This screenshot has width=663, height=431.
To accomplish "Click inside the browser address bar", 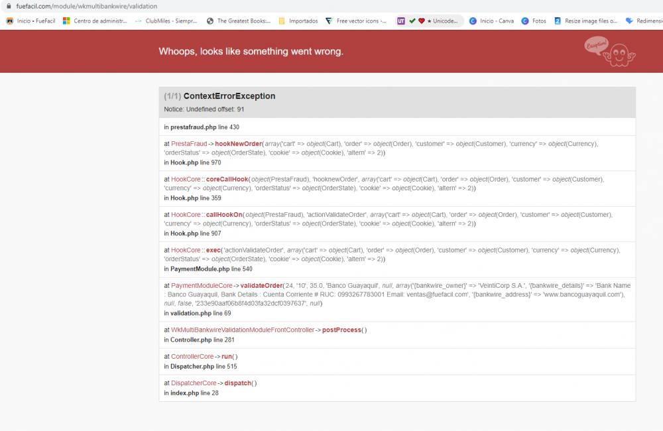I will point(99,5).
